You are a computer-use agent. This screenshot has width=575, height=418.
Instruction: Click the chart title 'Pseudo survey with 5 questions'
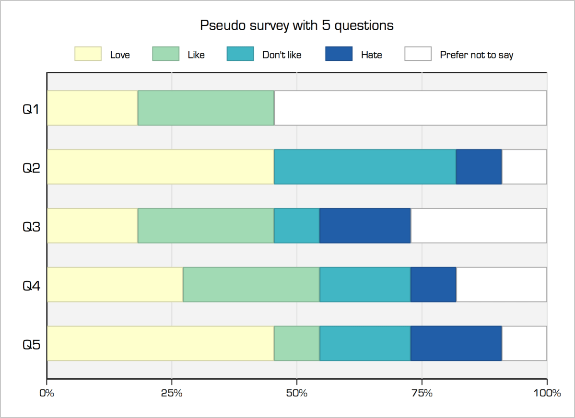pyautogui.click(x=297, y=25)
